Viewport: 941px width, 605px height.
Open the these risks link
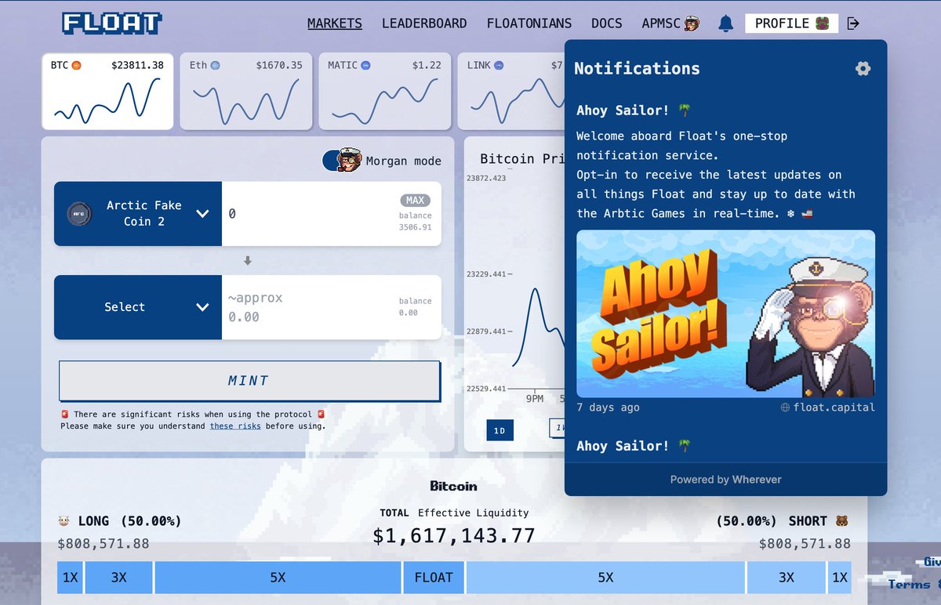pyautogui.click(x=235, y=426)
